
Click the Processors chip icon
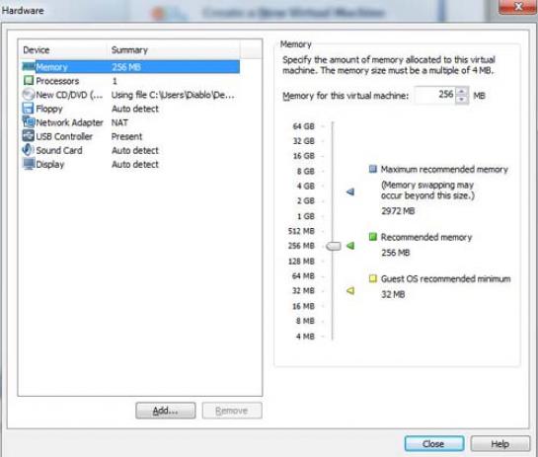tap(29, 81)
